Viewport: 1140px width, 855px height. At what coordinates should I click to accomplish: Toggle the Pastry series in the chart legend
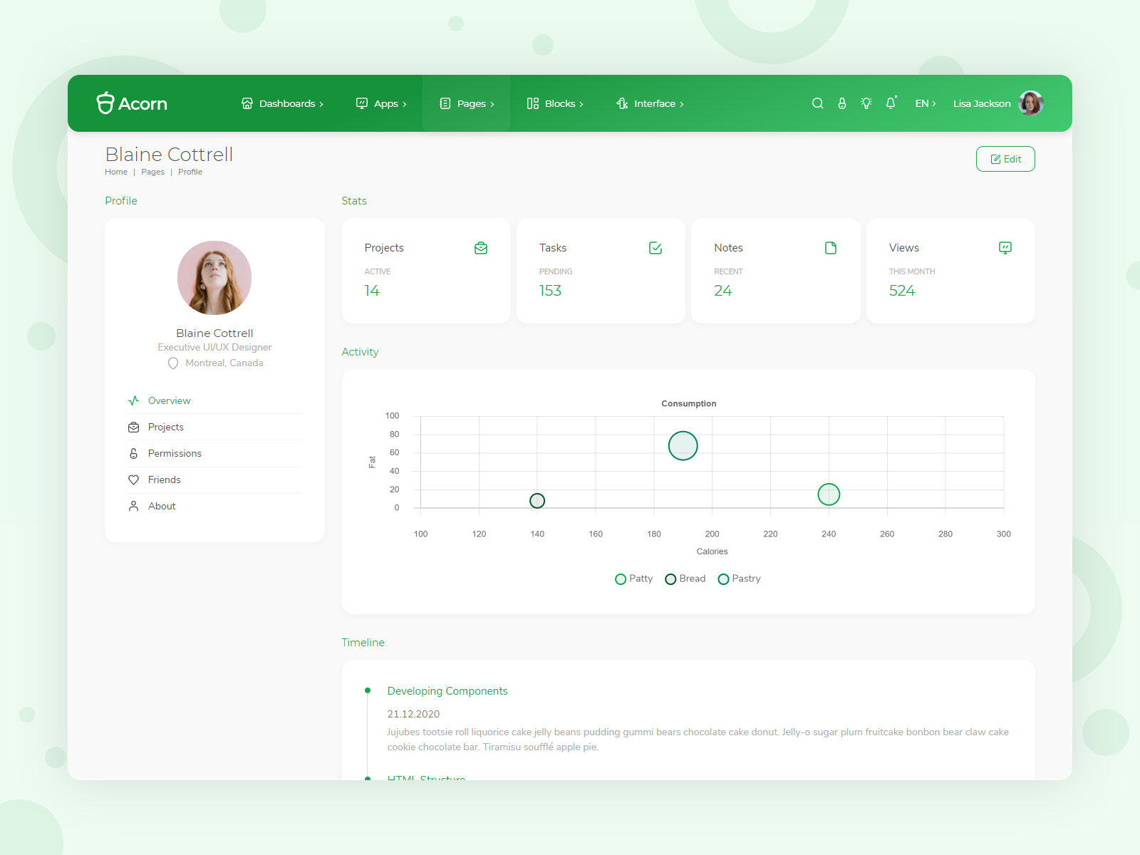pyautogui.click(x=739, y=579)
